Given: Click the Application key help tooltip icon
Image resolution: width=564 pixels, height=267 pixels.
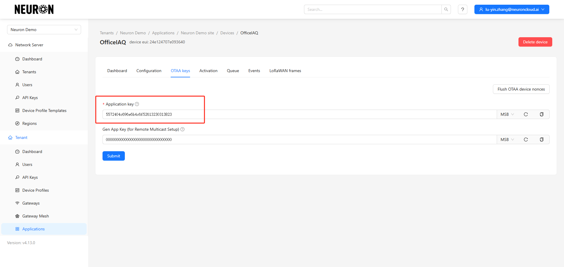Looking at the screenshot, I should (x=137, y=104).
